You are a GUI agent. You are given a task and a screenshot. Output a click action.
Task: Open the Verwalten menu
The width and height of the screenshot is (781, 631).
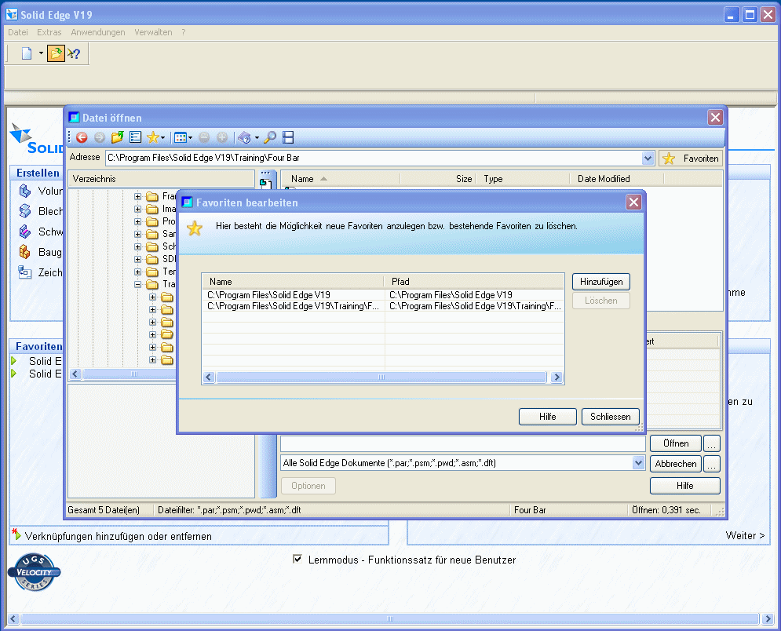coord(153,32)
